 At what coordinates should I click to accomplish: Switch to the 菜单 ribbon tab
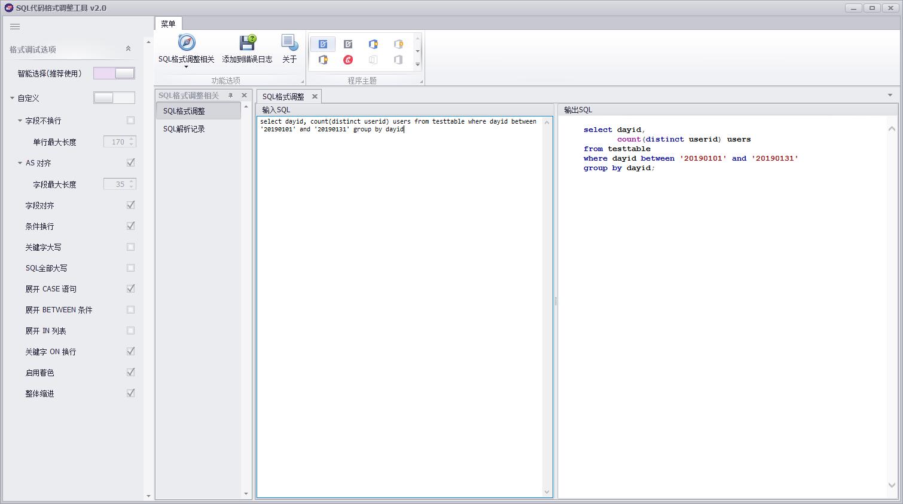coord(168,24)
